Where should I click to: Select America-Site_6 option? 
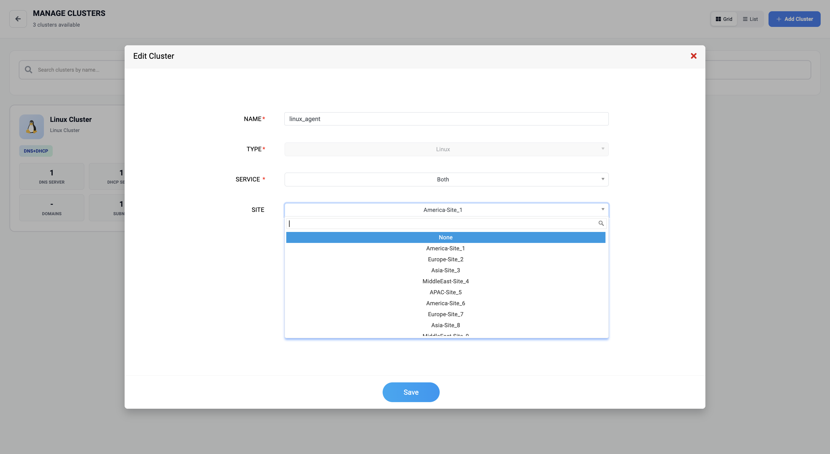pyautogui.click(x=445, y=303)
